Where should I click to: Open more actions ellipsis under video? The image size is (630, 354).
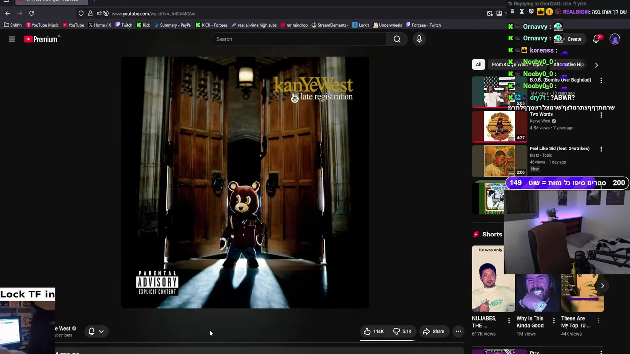click(x=458, y=331)
